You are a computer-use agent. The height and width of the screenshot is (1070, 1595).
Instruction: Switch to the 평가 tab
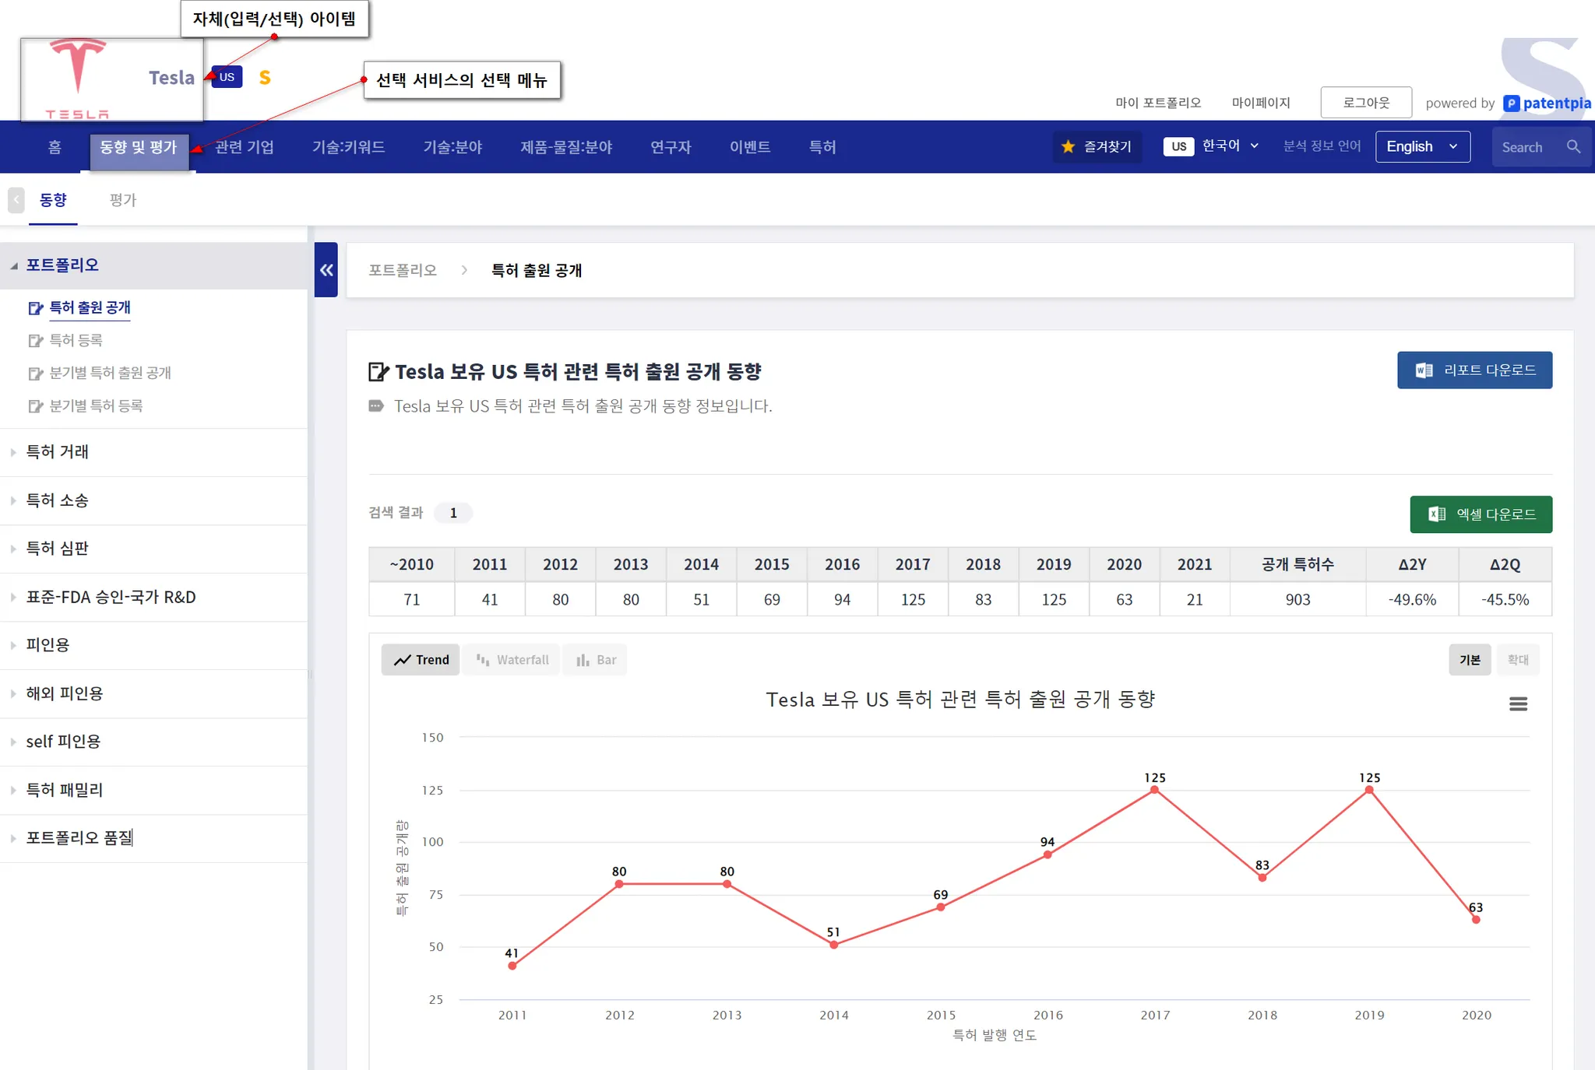click(x=123, y=200)
